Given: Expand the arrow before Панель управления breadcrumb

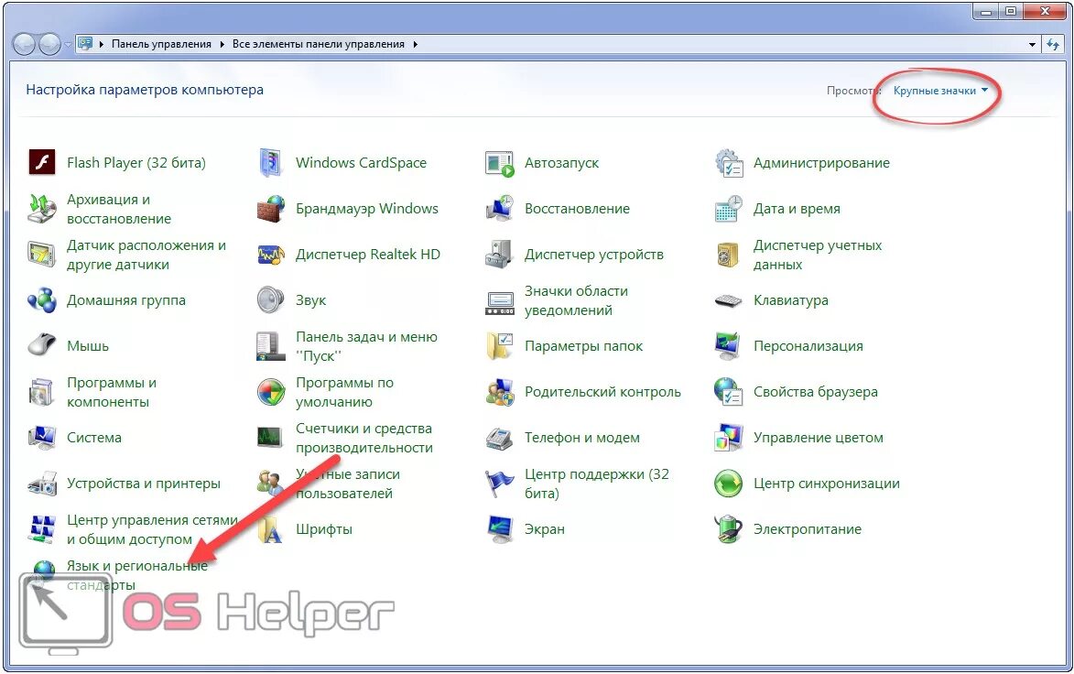Looking at the screenshot, I should (102, 44).
